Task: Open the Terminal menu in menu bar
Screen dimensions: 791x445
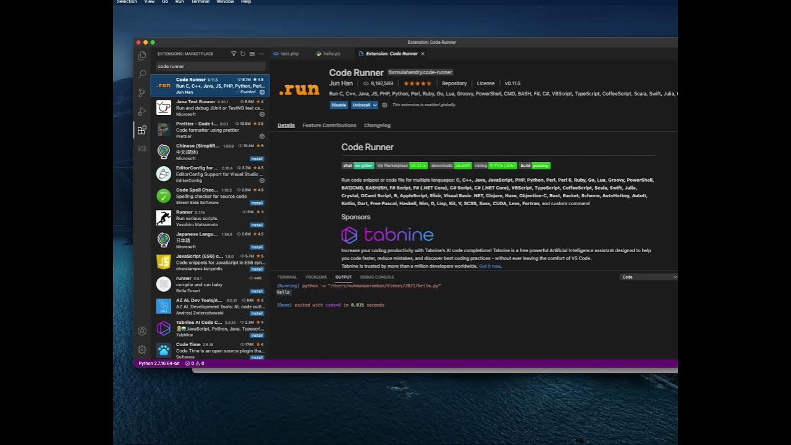Action: coord(200,2)
